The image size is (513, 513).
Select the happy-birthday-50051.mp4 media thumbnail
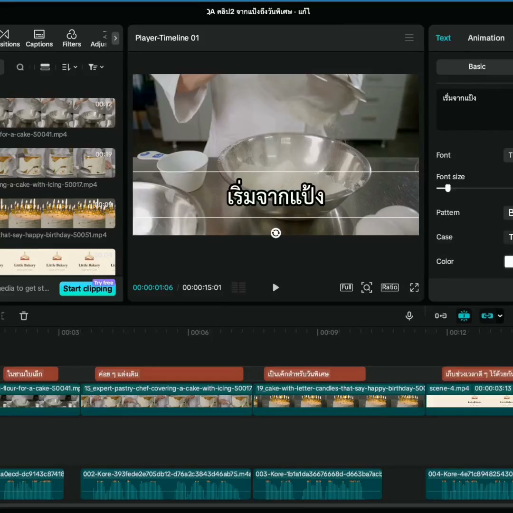click(57, 213)
